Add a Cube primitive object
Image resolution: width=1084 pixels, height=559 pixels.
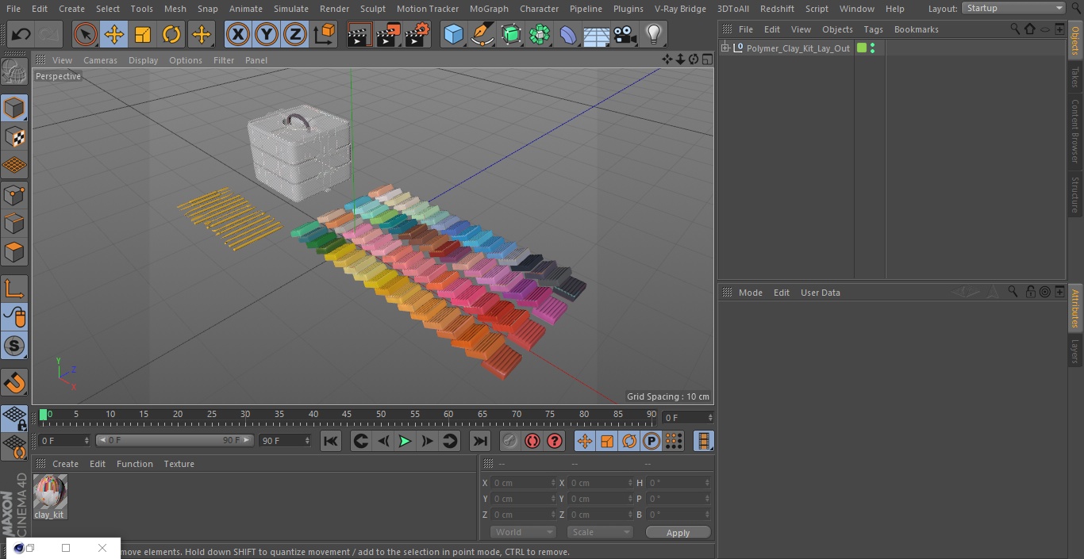click(x=453, y=34)
